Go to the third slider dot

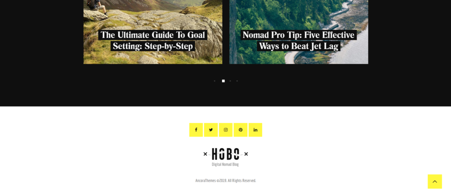(230, 81)
